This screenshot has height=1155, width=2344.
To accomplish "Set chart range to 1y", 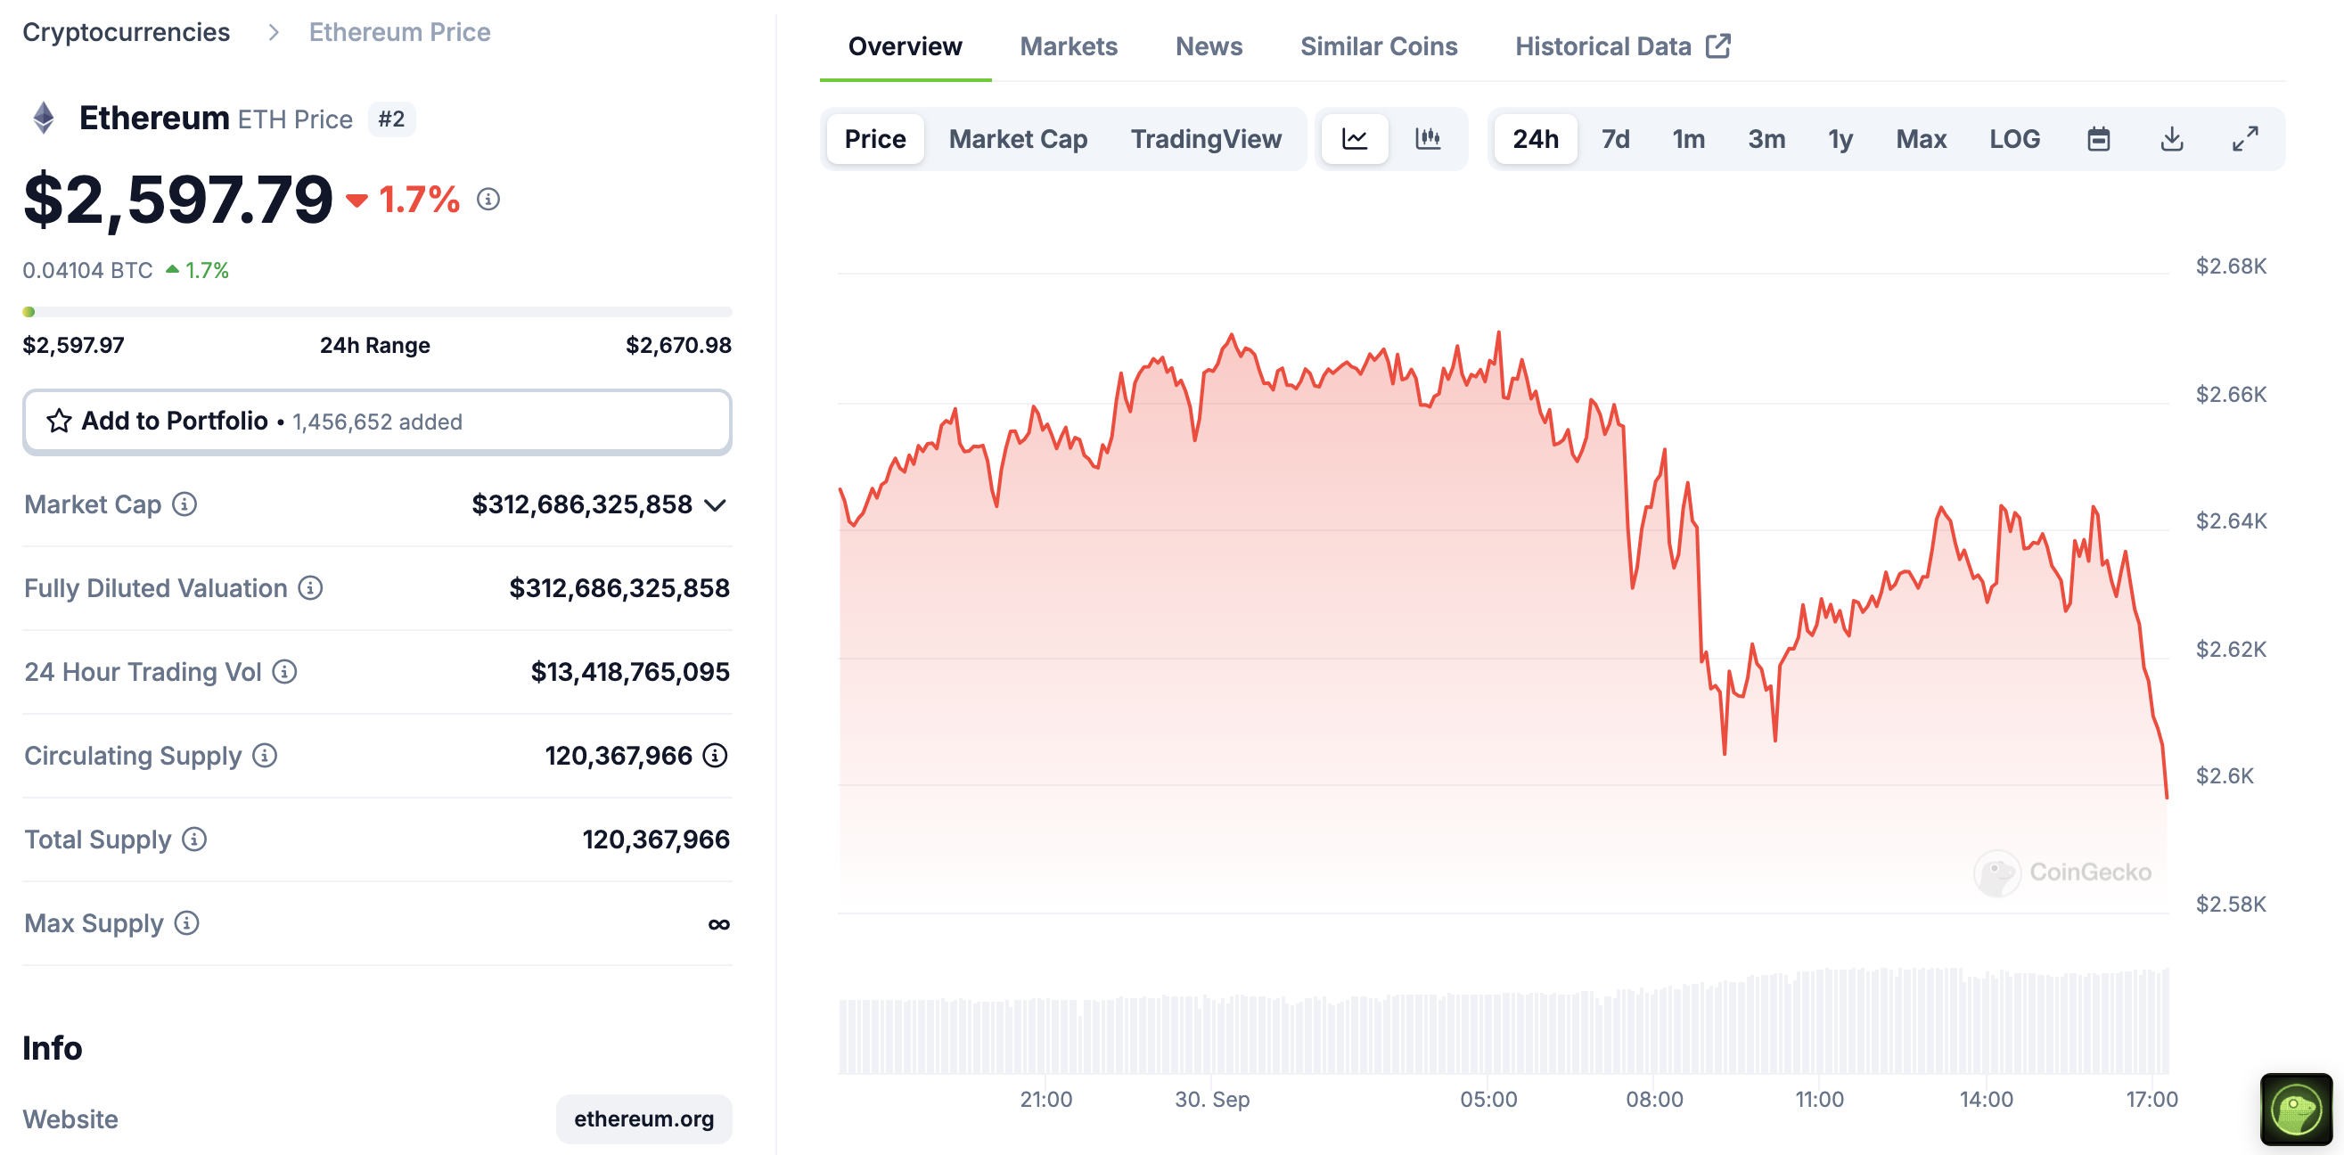I will point(1840,138).
